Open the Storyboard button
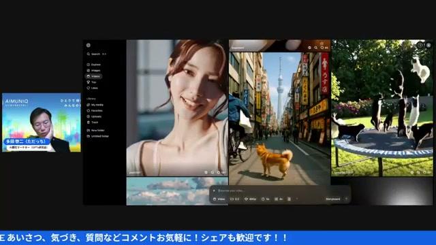Viewport: 436px width, 245px height. tap(333, 199)
